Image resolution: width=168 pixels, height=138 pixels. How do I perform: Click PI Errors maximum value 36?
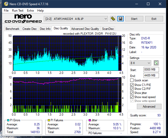[x=38, y=128]
